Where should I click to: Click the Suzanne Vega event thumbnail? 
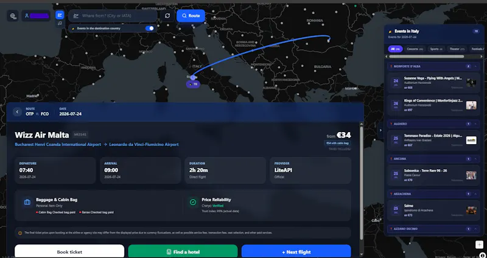point(471,83)
